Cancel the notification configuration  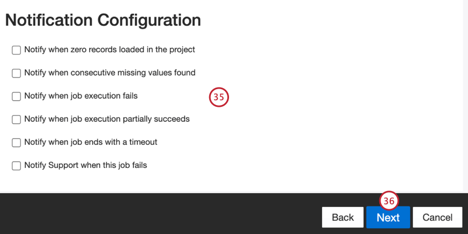point(437,217)
